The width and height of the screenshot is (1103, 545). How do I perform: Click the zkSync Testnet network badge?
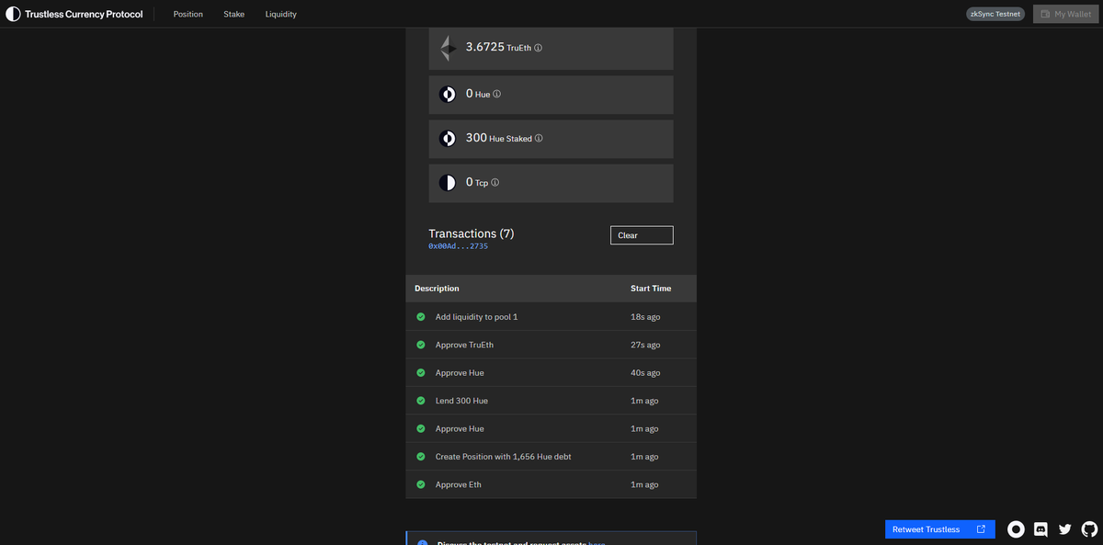tap(995, 15)
